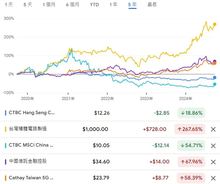Click the 2022年 axis label
This screenshot has width=220, height=184.
[107, 98]
